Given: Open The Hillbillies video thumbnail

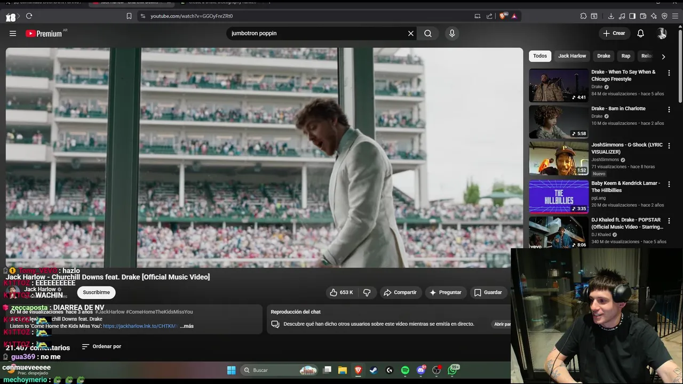Looking at the screenshot, I should coord(559,196).
